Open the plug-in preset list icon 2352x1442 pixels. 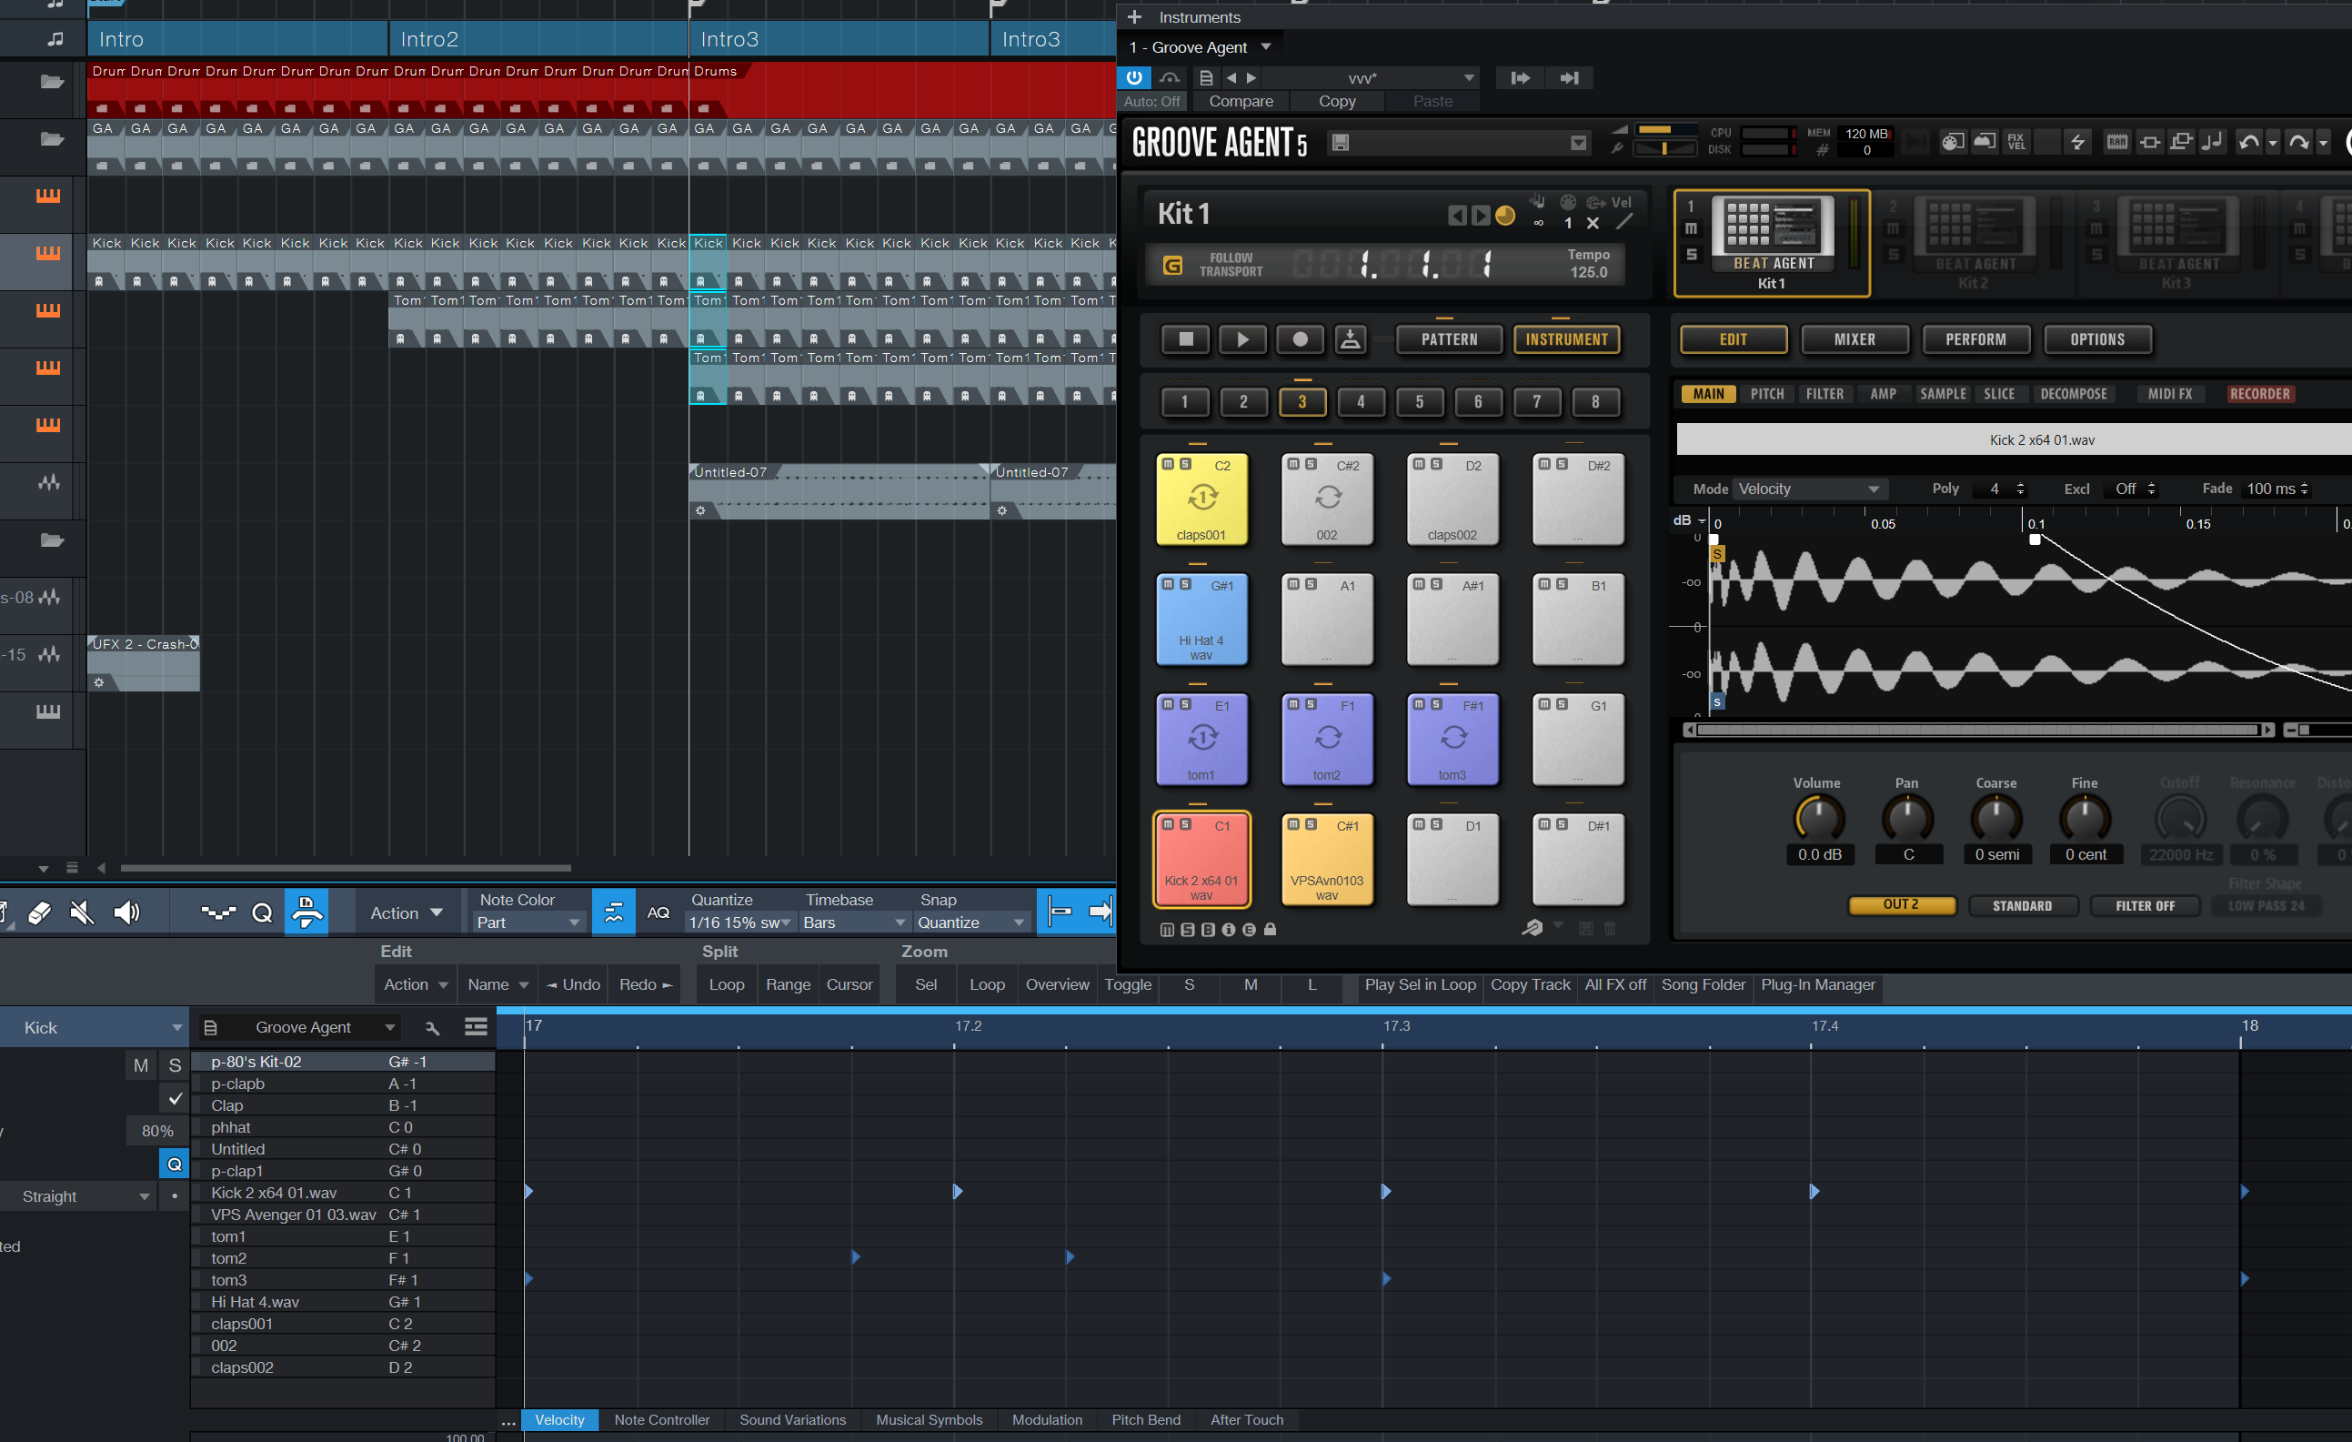click(1207, 77)
